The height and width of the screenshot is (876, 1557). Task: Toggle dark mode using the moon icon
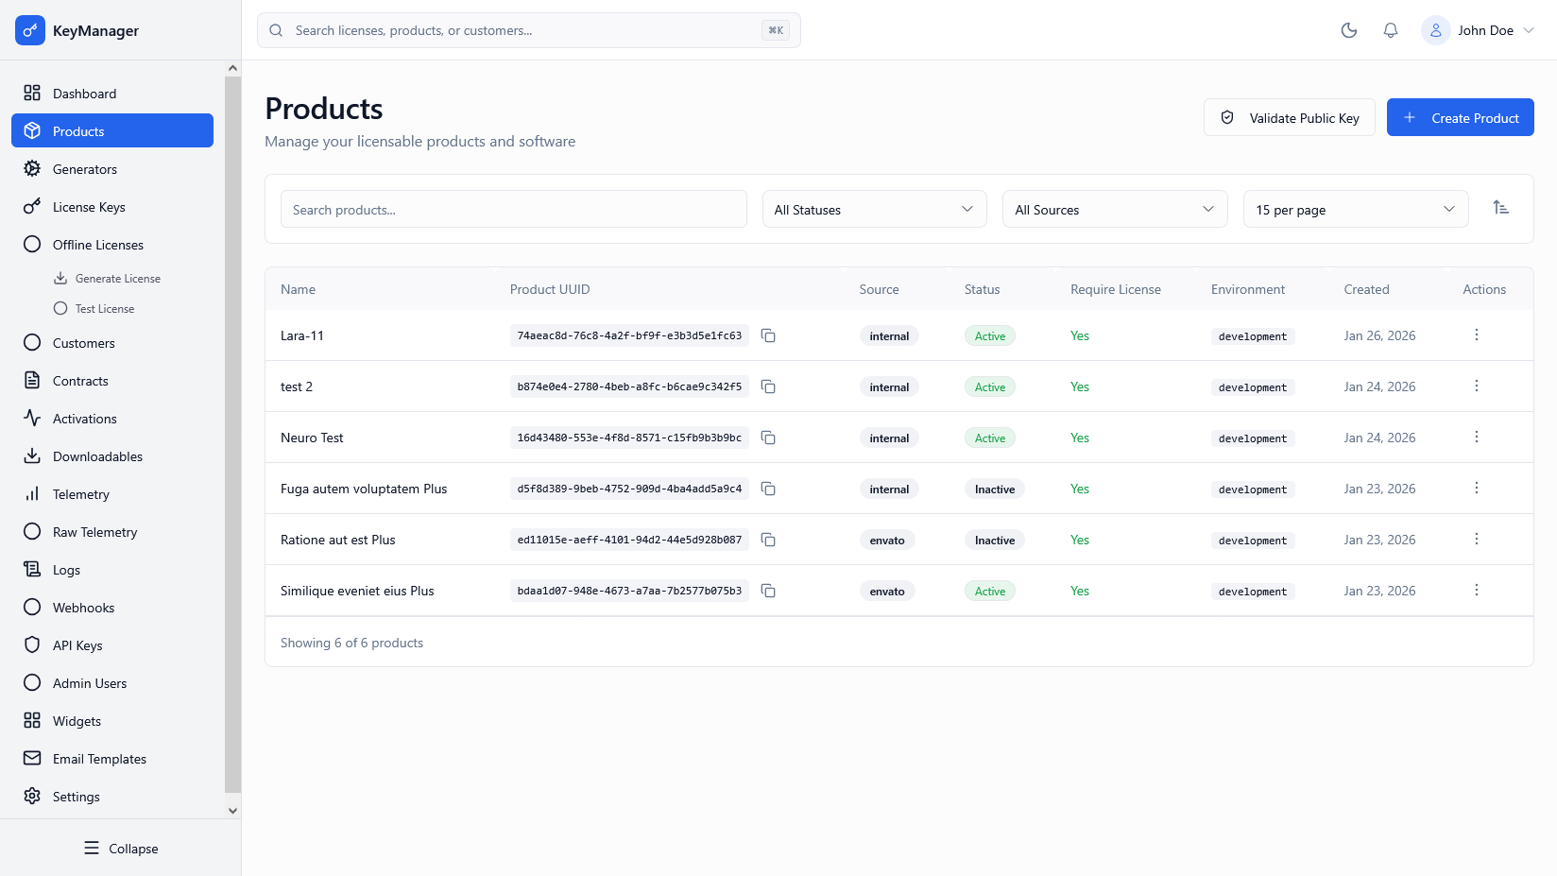coord(1348,29)
